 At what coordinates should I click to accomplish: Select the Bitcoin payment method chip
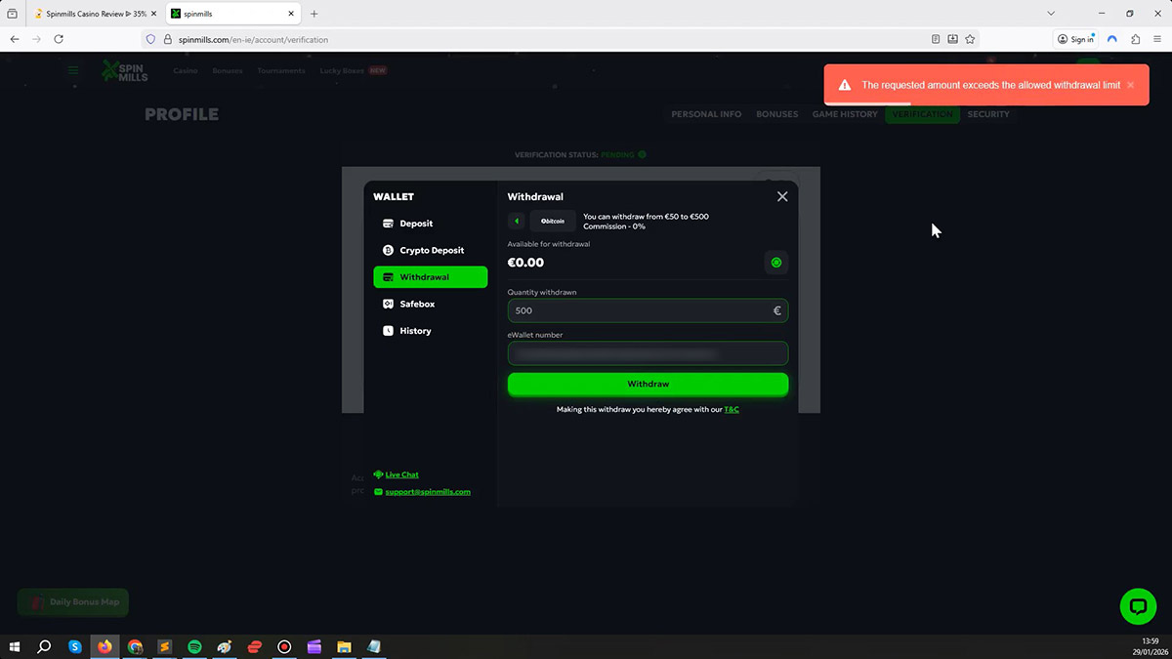[x=553, y=221]
